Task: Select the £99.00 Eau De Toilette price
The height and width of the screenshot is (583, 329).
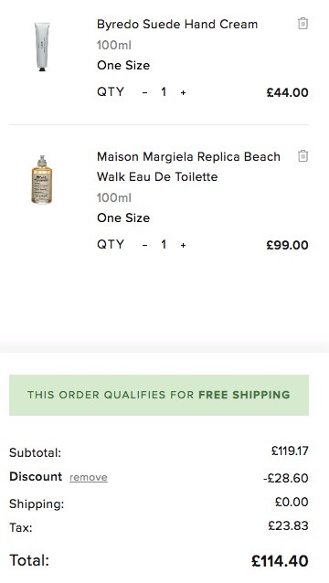Action: tap(287, 245)
